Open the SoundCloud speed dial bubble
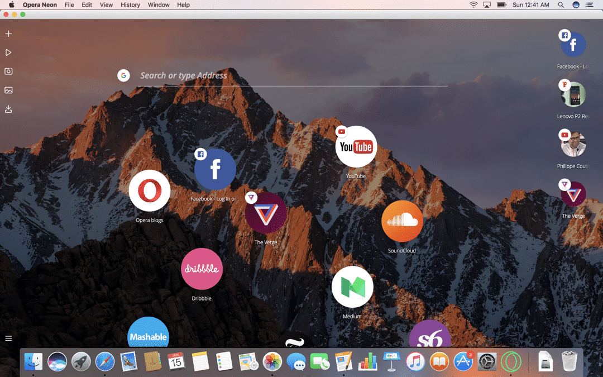Image resolution: width=603 pixels, height=377 pixels. pyautogui.click(x=402, y=221)
